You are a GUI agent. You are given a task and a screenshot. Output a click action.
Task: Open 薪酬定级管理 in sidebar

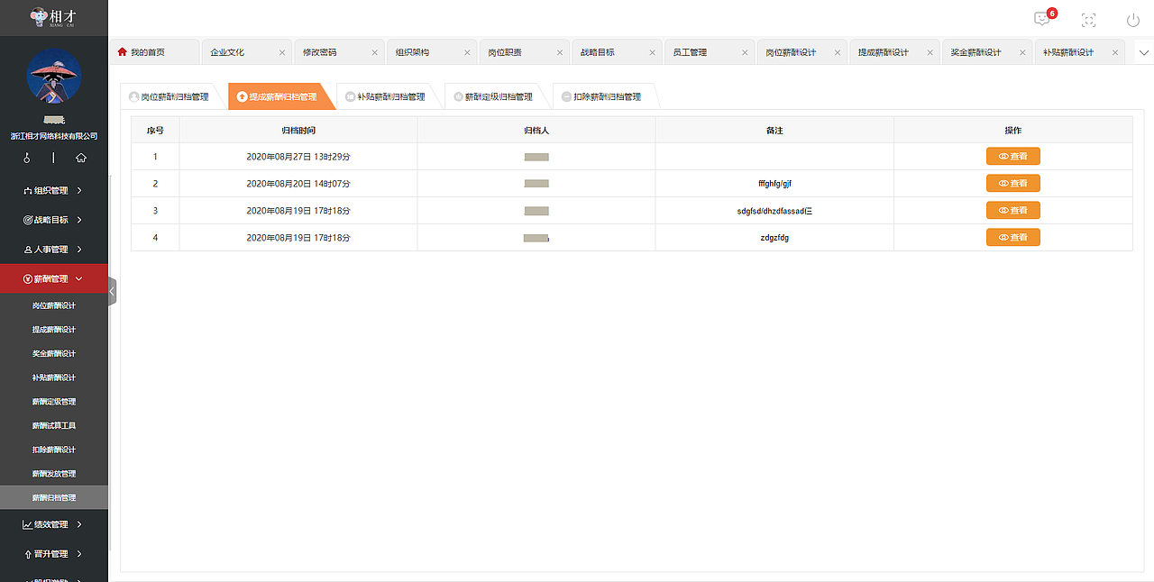coord(54,402)
